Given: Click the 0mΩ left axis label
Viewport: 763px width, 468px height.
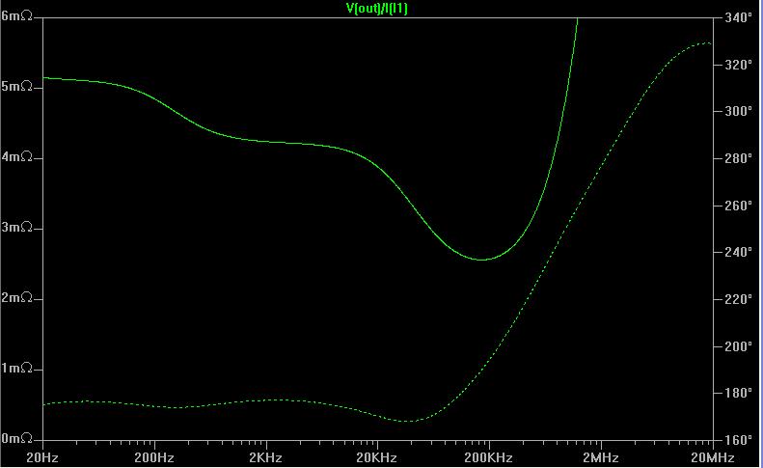Looking at the screenshot, I should tap(16, 439).
